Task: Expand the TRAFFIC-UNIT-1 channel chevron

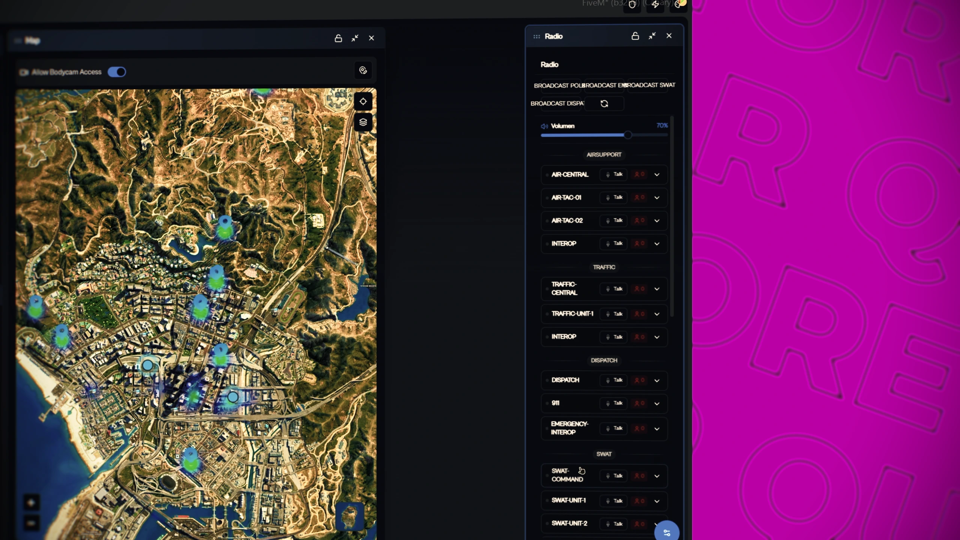Action: point(657,314)
